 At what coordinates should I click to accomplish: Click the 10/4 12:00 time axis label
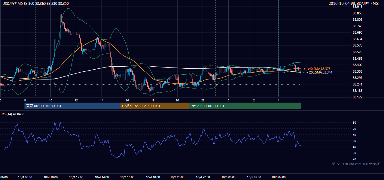pyautogui.click(x=76, y=177)
